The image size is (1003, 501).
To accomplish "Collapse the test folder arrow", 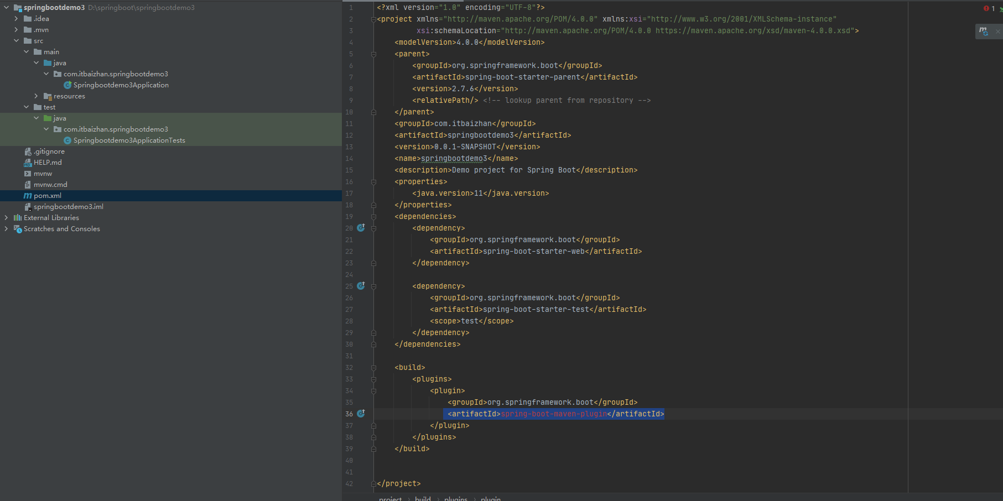I will [26, 107].
